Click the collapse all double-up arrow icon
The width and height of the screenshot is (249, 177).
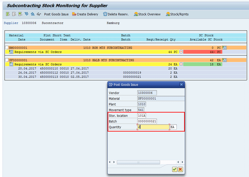(32, 14)
